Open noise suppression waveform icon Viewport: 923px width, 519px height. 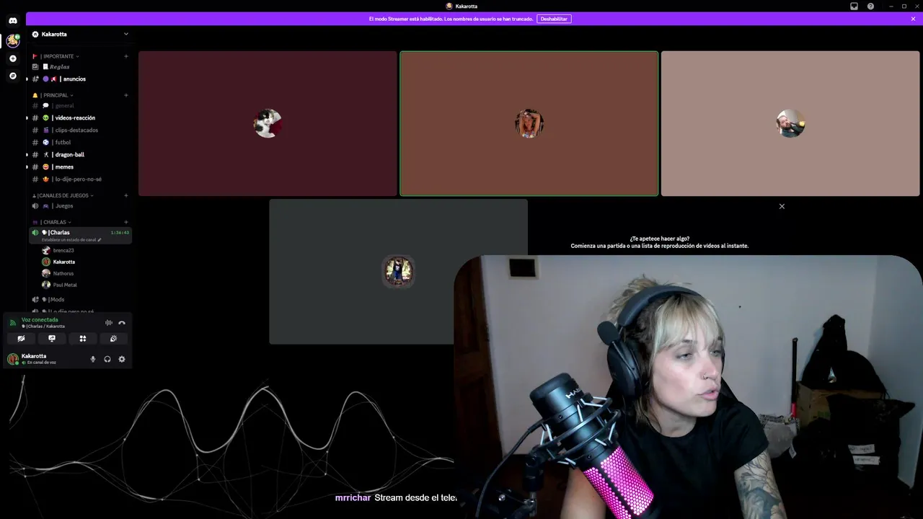tap(109, 323)
